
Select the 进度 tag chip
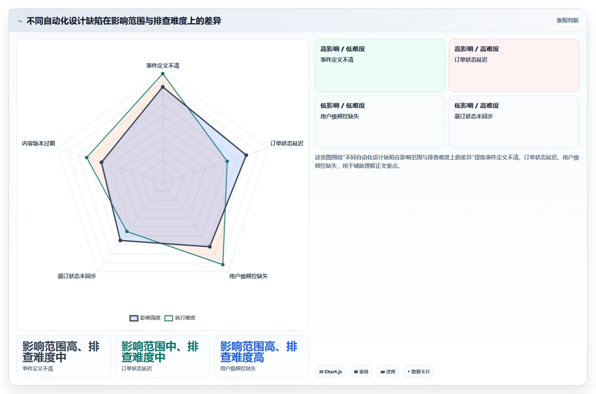point(388,372)
